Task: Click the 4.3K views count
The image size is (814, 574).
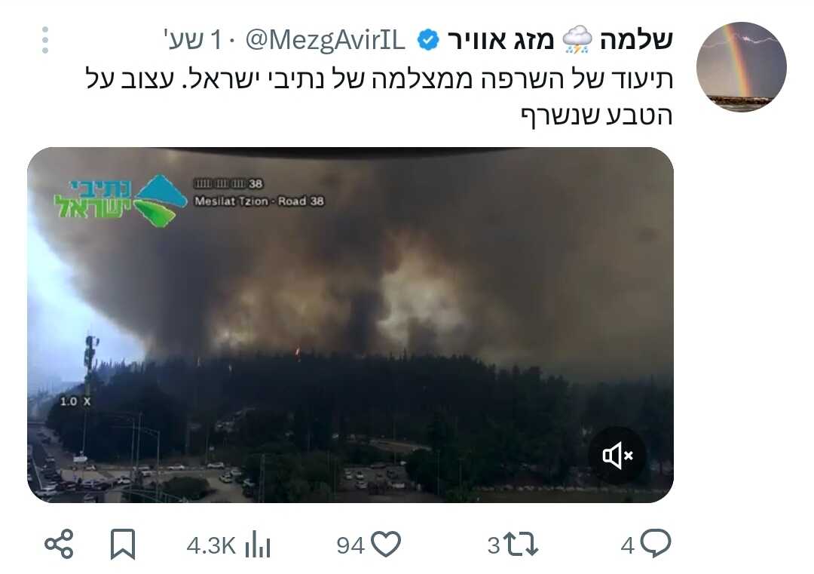Action: [211, 546]
